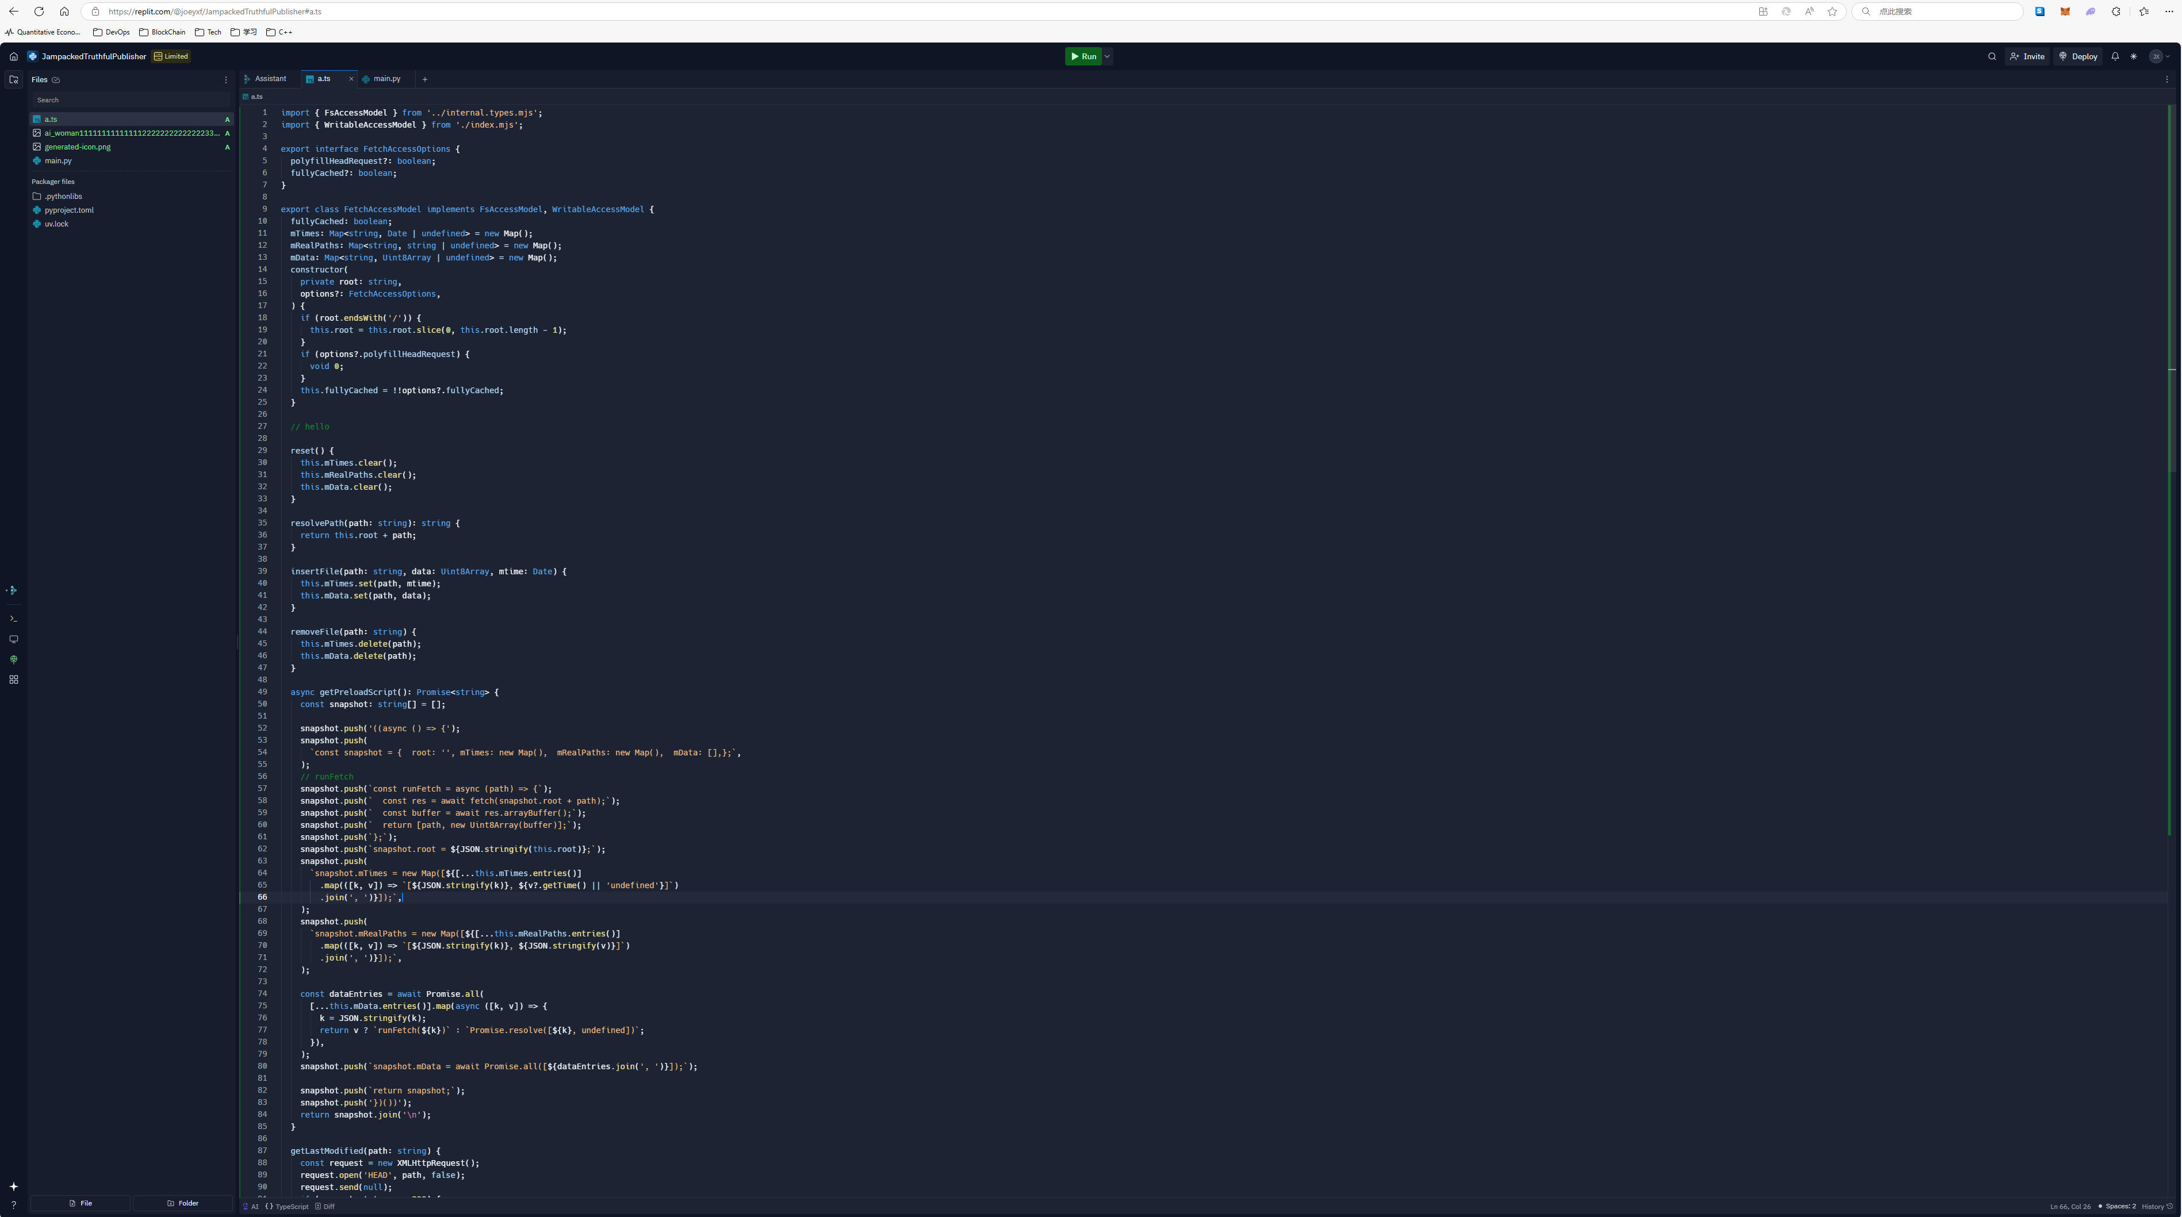This screenshot has height=1217, width=2182.
Task: Toggle the theme sun icon
Action: point(2134,57)
